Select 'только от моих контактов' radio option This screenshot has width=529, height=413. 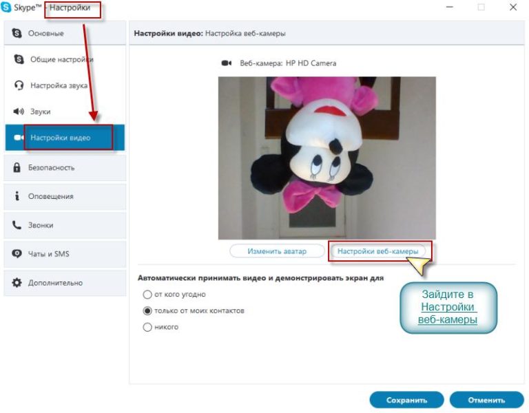[x=147, y=310]
